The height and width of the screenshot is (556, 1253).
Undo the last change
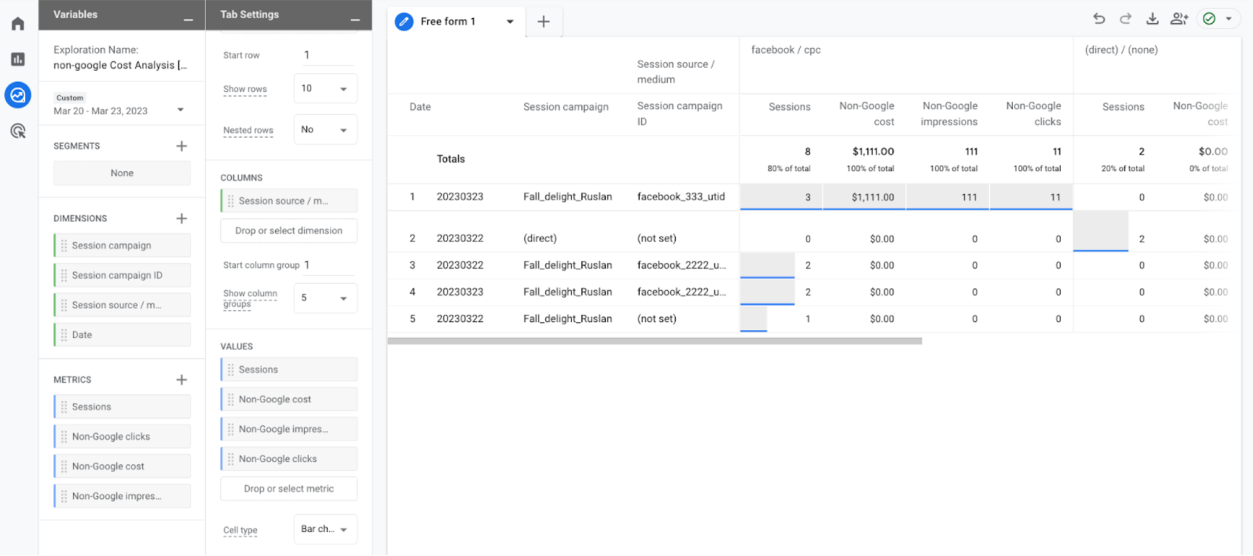[1099, 19]
